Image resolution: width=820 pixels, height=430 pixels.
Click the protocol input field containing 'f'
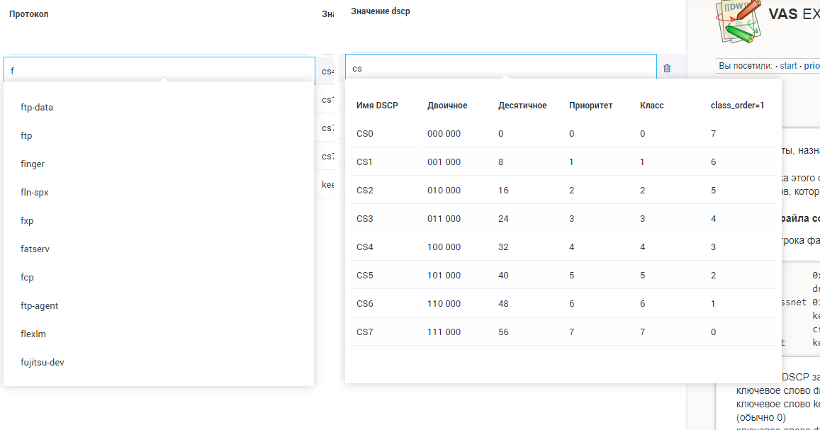coord(159,70)
